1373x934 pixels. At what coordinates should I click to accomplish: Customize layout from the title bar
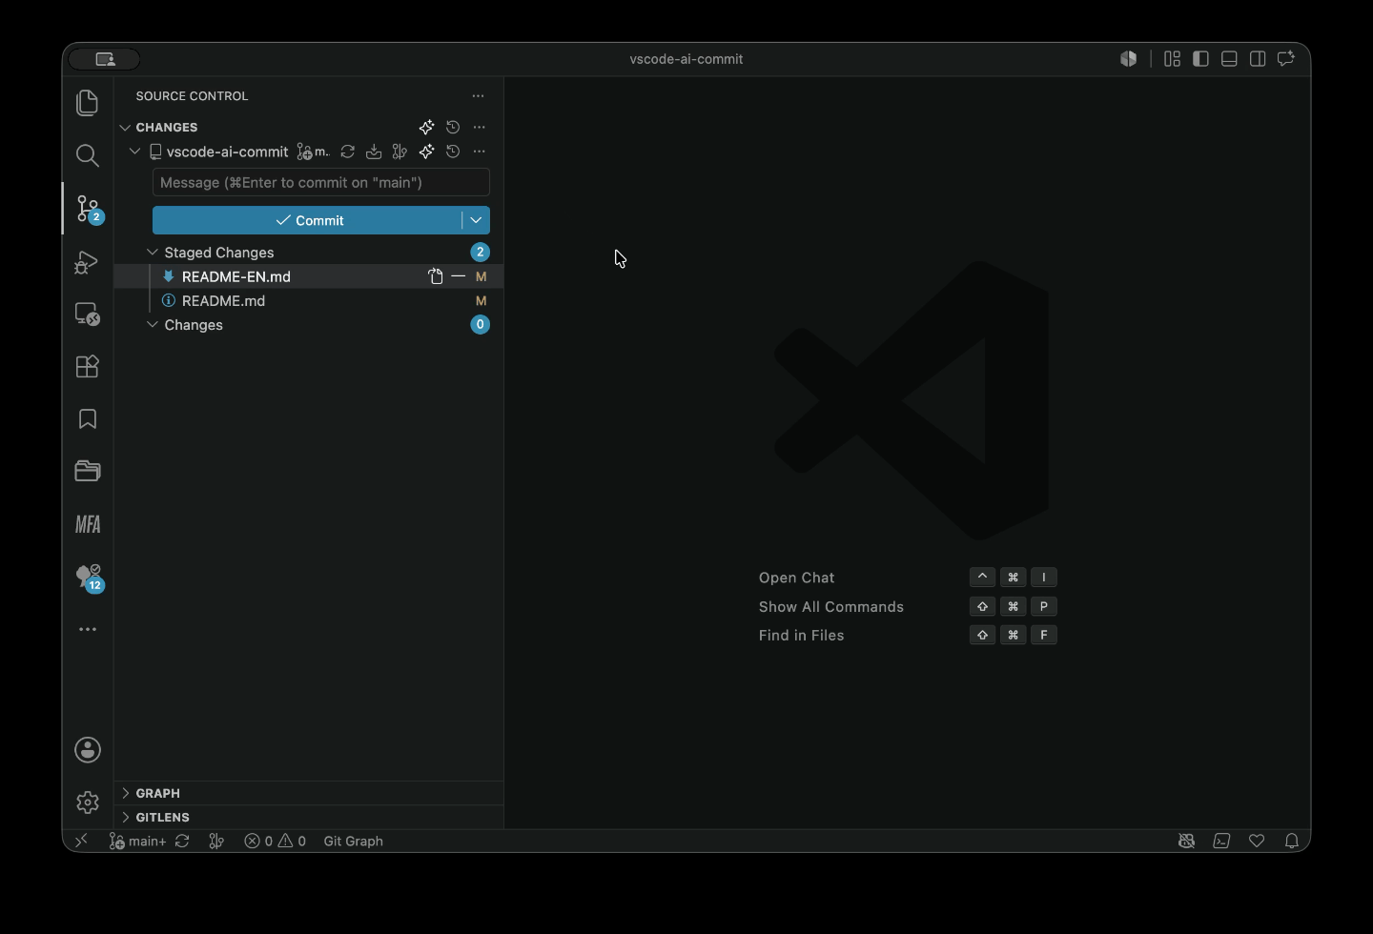coord(1173,59)
